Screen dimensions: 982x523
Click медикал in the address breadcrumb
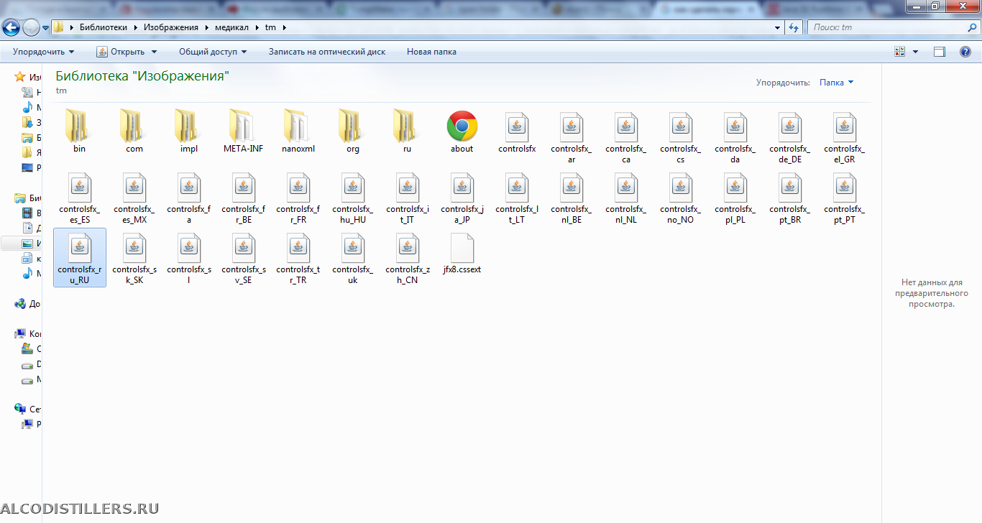231,27
